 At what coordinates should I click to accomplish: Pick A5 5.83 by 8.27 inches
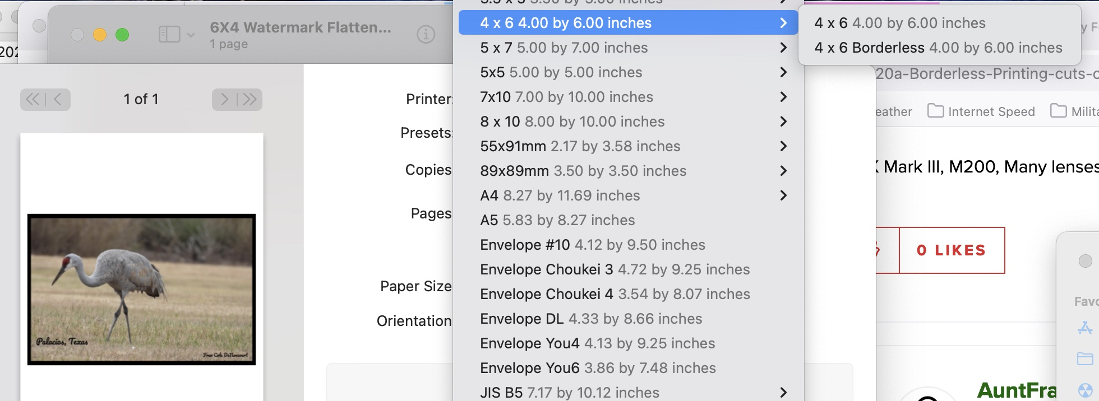tap(557, 220)
